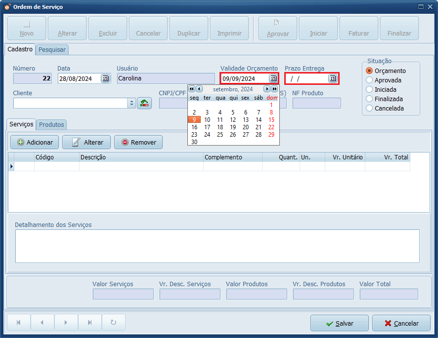Click the Salvar button
The height and width of the screenshot is (338, 438).
pos(339,323)
